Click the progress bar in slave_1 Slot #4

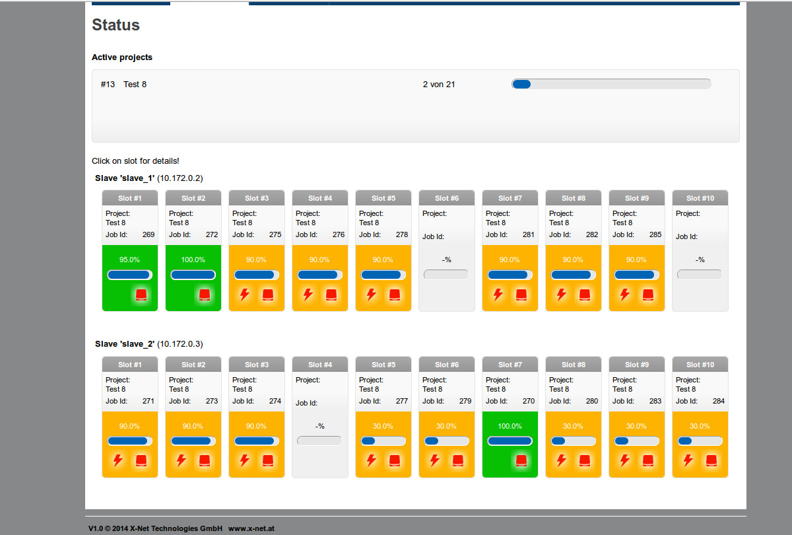[x=320, y=275]
